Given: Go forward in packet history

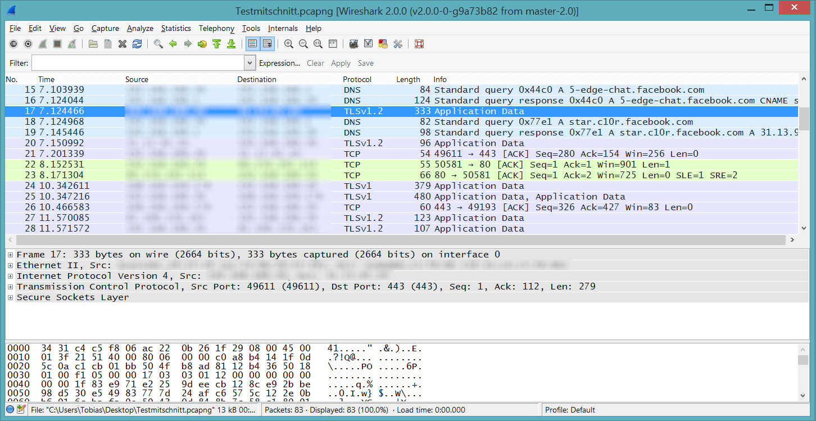Looking at the screenshot, I should (x=188, y=44).
